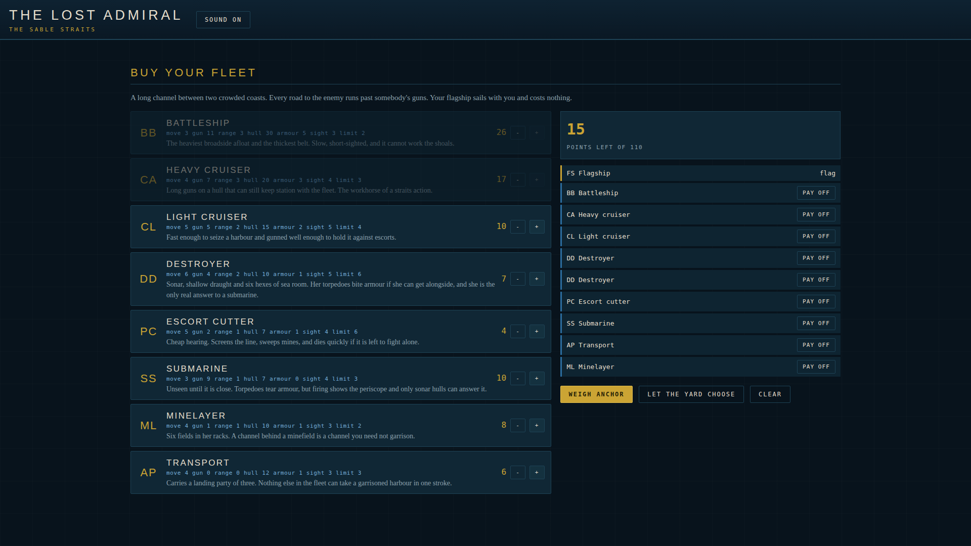This screenshot has width=971, height=546.
Task: Remove a Light Cruiser with minus button
Action: (517, 226)
